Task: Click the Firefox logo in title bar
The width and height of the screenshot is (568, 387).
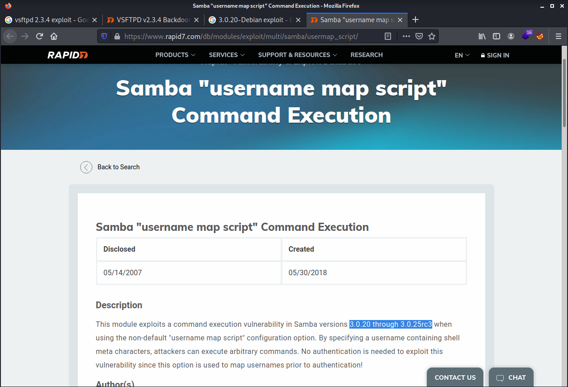Action: coord(8,6)
